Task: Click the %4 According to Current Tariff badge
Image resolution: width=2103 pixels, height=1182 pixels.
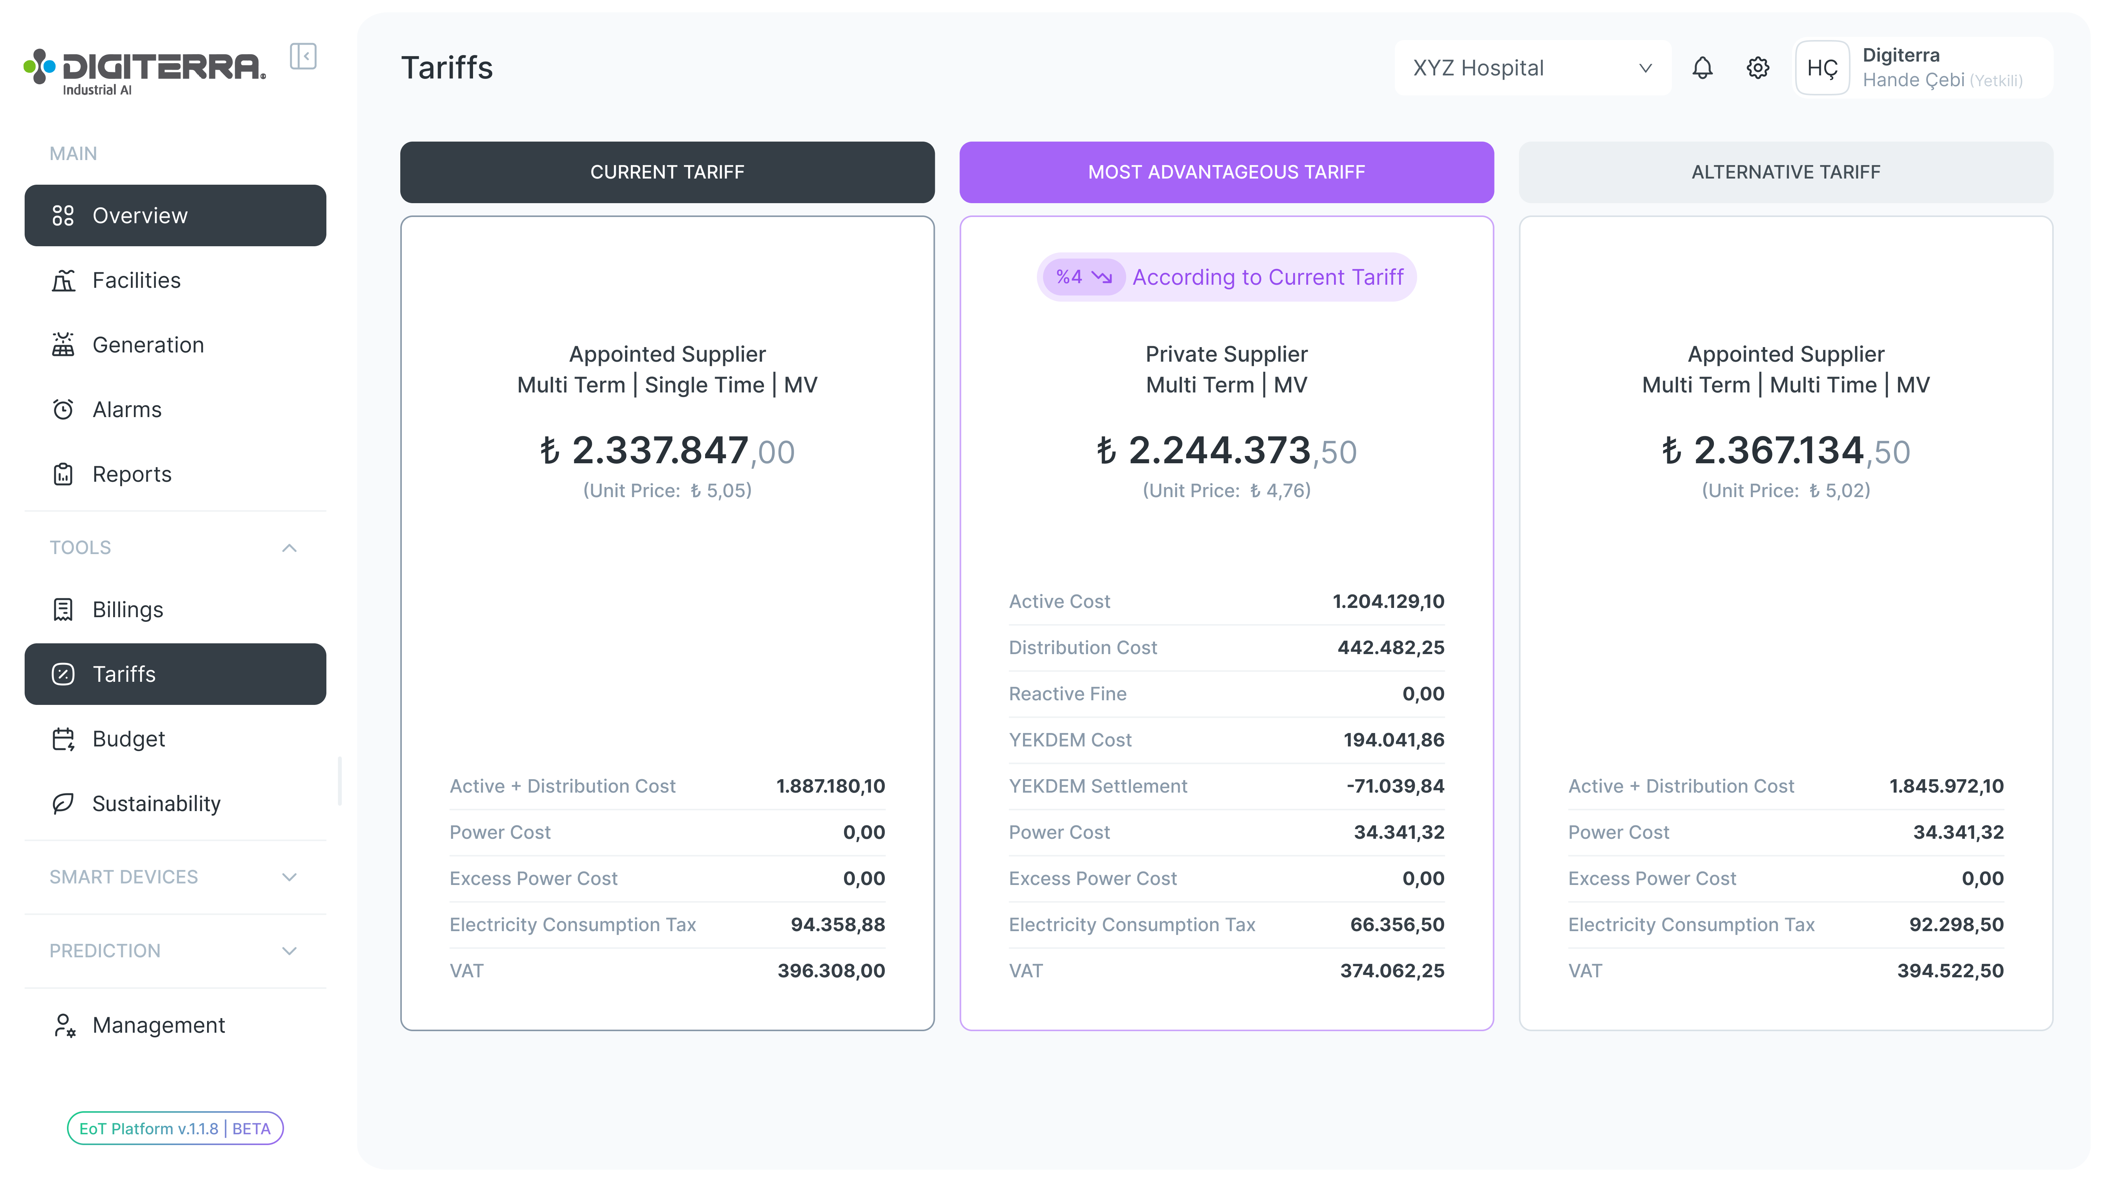Action: (x=1227, y=277)
